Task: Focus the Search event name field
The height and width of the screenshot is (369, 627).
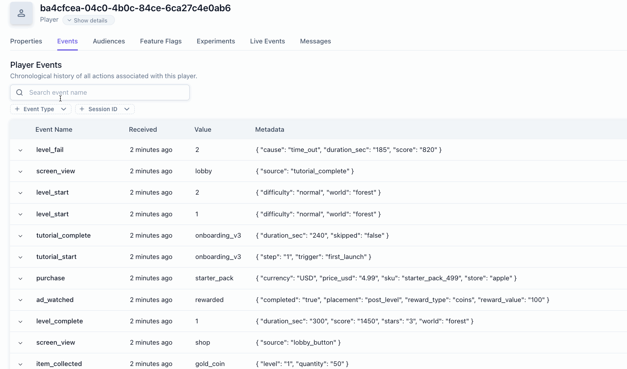Action: pyautogui.click(x=100, y=92)
